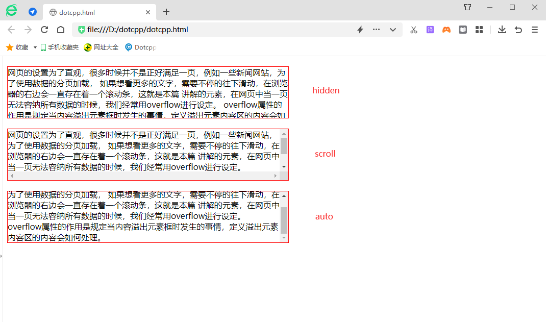Launch the game center from the toolbar
The image size is (546, 322).
click(446, 30)
